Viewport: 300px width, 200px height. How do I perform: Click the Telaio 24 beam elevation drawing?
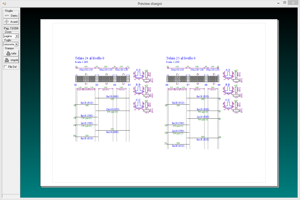(103, 79)
